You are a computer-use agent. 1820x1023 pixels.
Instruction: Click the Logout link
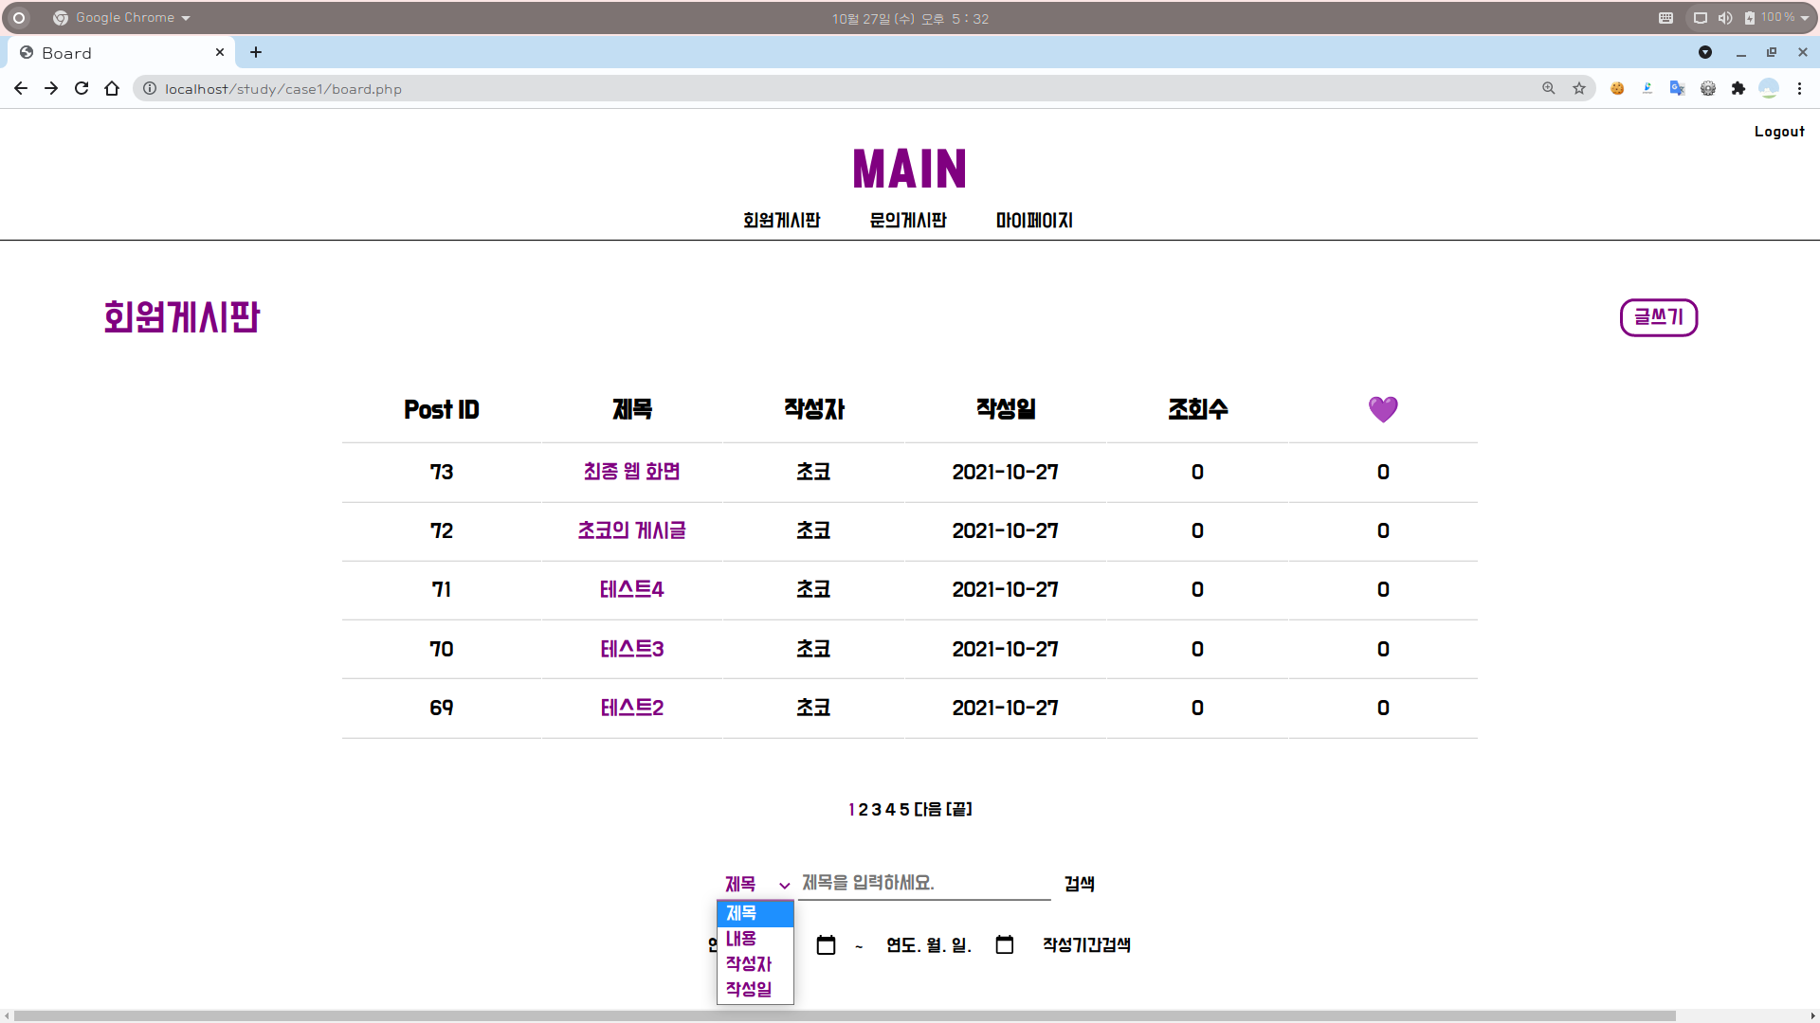pyautogui.click(x=1779, y=132)
